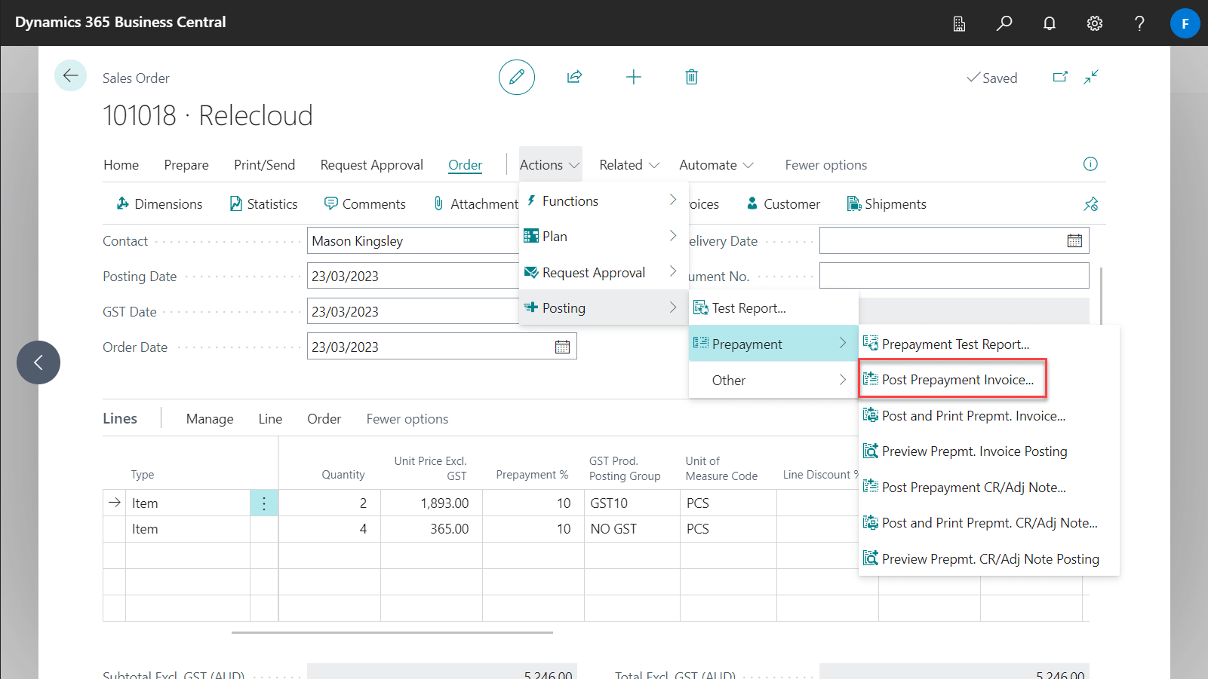The width and height of the screenshot is (1208, 679).
Task: Click the External Document No. field
Action: tap(954, 276)
